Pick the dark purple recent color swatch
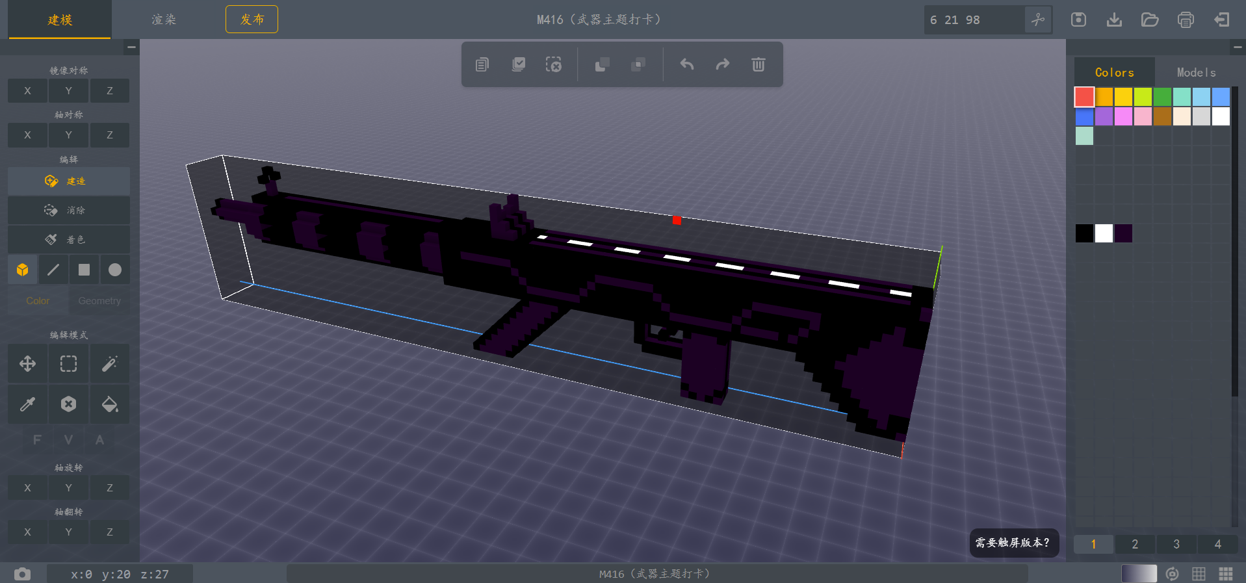The height and width of the screenshot is (583, 1246). 1123,233
